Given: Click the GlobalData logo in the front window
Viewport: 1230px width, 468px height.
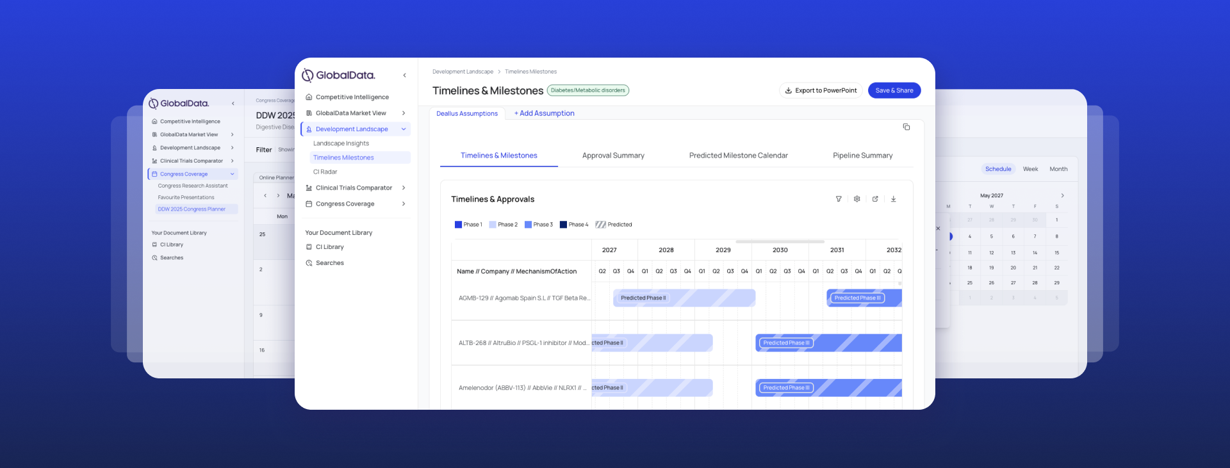Looking at the screenshot, I should pos(339,76).
